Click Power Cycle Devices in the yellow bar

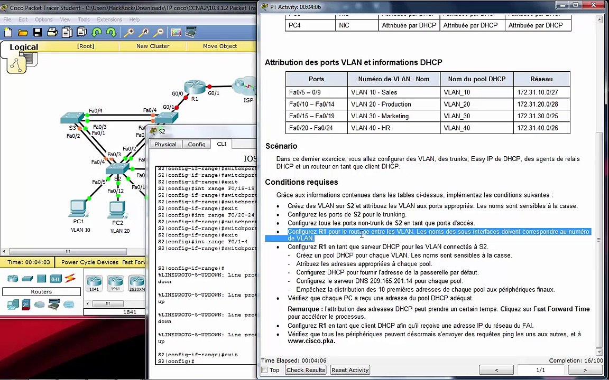pyautogui.click(x=90, y=262)
